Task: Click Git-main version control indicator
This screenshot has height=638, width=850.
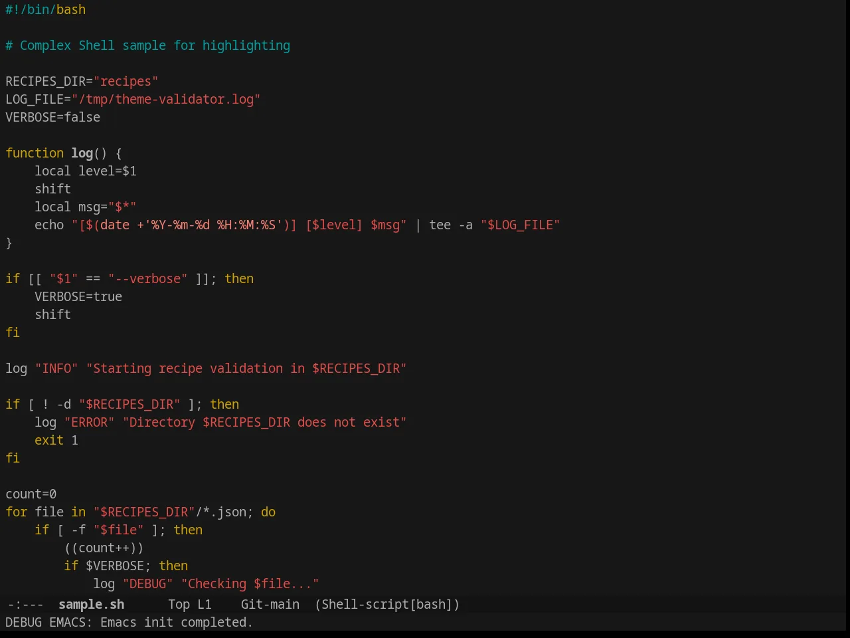Action: click(270, 604)
